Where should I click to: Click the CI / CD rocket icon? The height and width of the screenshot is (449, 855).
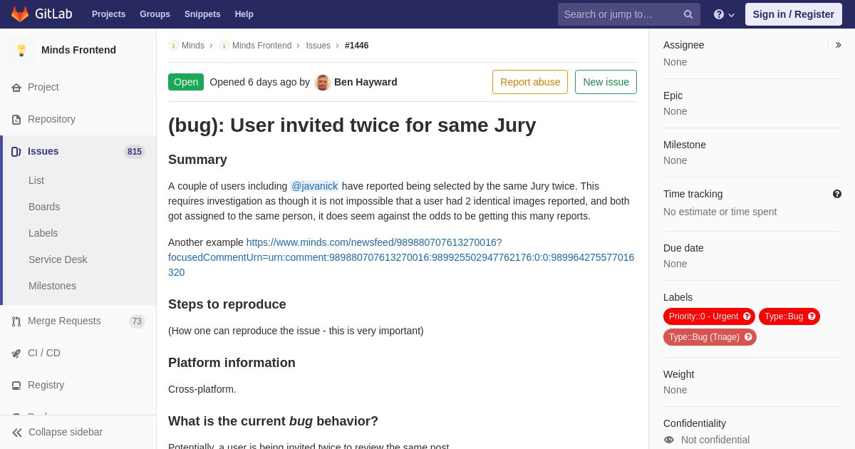point(16,353)
